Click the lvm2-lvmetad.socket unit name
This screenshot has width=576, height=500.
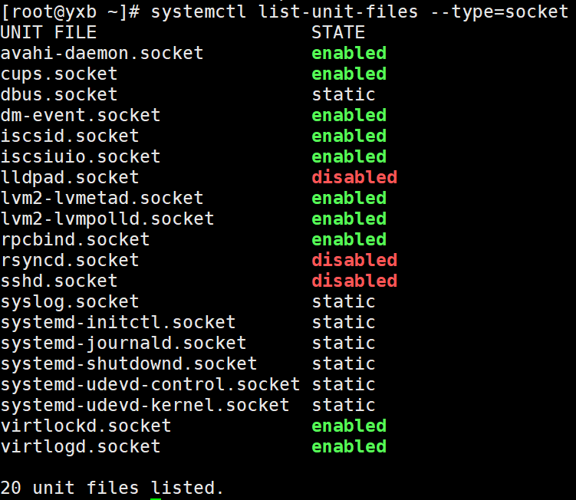(x=102, y=198)
